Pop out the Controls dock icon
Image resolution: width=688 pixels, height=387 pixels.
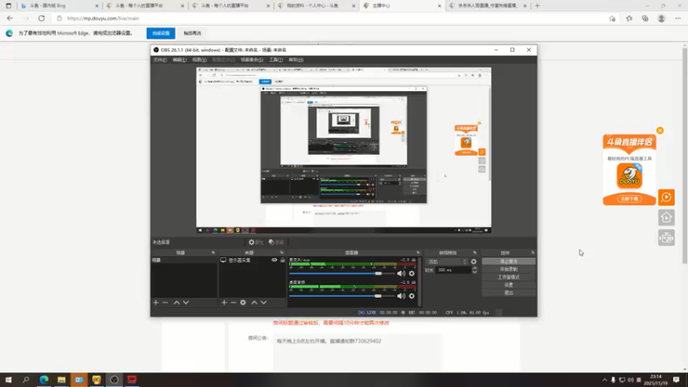[532, 253]
